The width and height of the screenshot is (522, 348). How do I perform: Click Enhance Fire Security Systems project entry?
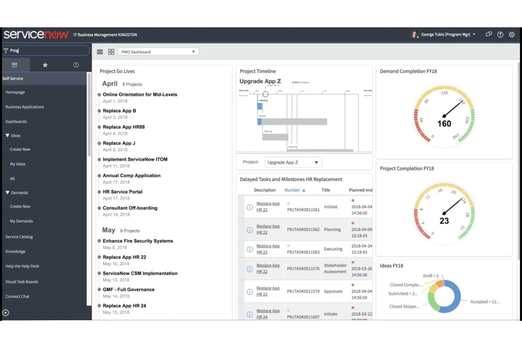coord(138,241)
